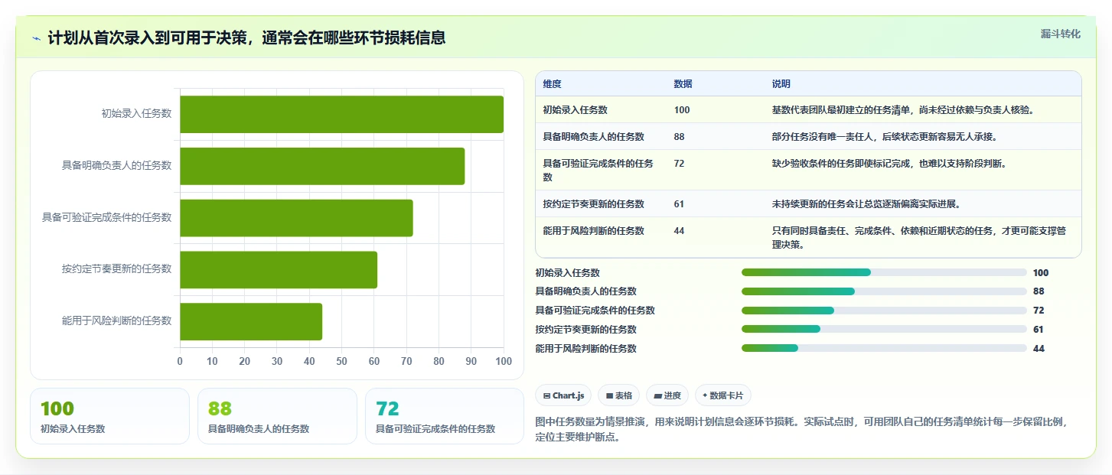Image resolution: width=1112 pixels, height=475 pixels.
Task: Click the description starting 缺少验收条件的任务
Action: click(x=889, y=164)
